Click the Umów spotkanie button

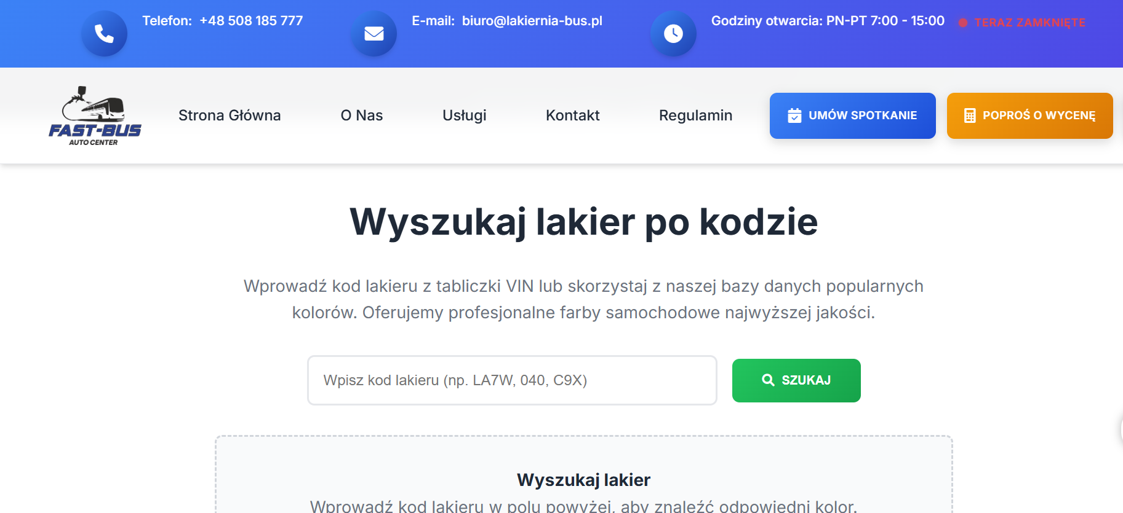tap(853, 116)
